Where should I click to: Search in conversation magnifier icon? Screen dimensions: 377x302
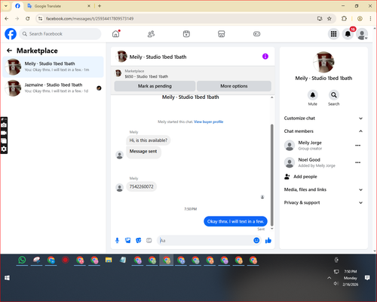coord(334,95)
